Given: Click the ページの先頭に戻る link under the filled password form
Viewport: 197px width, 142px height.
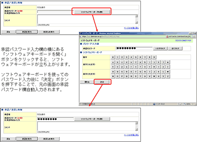Looking at the screenshot, I should 131,135.
